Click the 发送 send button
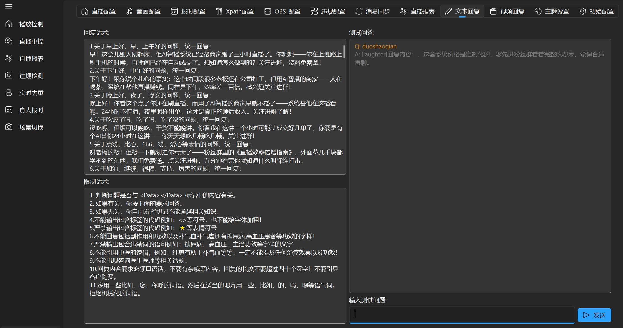The width and height of the screenshot is (623, 328). [594, 315]
